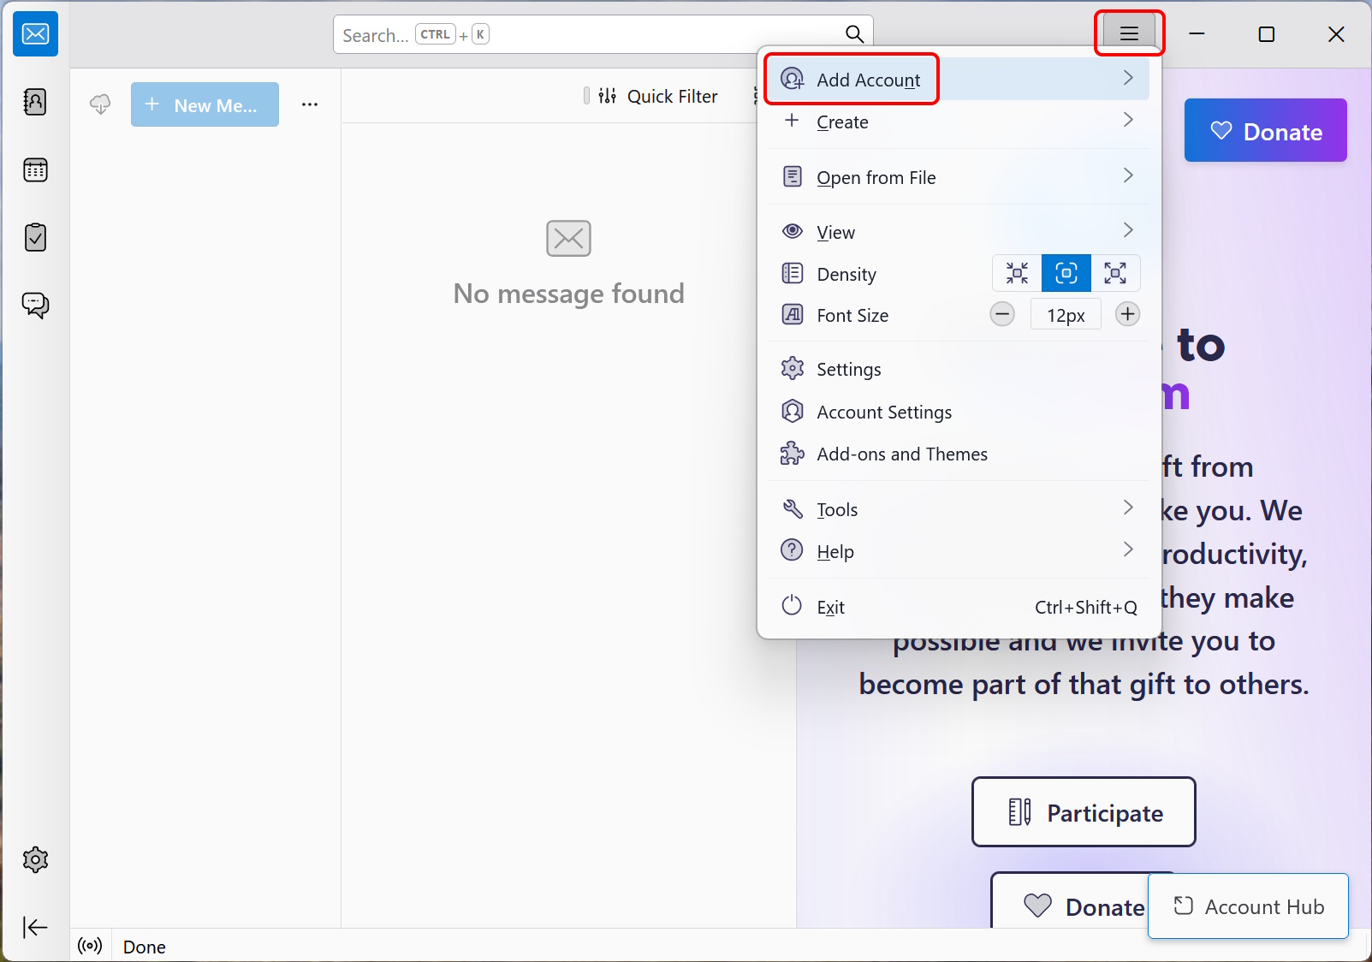
Task: Open the Chat space icon
Action: (35, 305)
